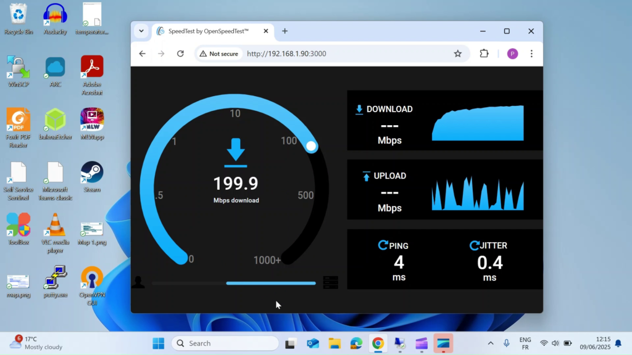Open the microphone tray icon
The height and width of the screenshot is (355, 632).
(x=506, y=343)
